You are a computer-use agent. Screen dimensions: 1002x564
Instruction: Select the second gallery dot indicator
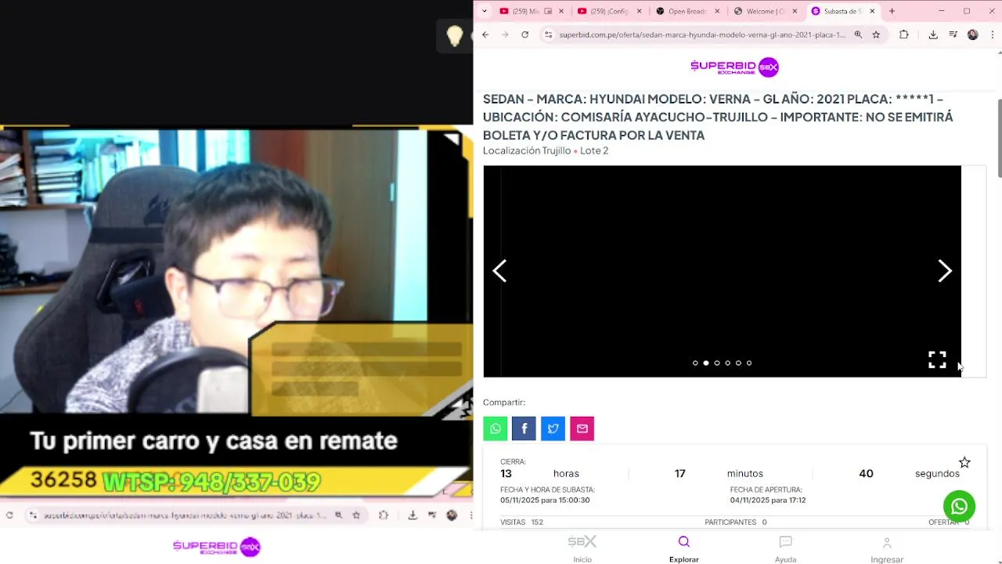(706, 363)
